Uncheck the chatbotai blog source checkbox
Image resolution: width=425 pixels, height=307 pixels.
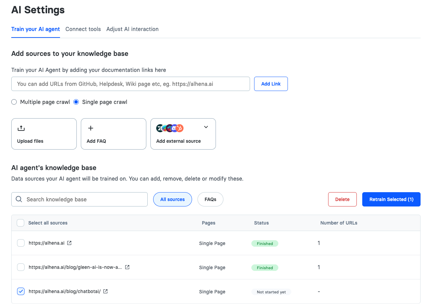click(x=21, y=291)
